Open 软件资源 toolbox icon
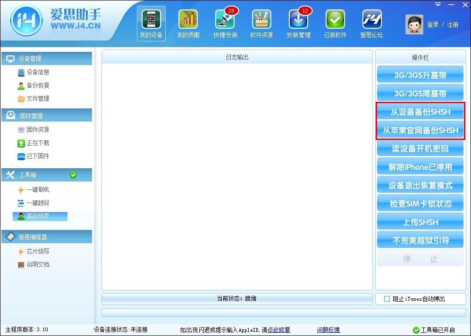This screenshot has height=336, width=471. [261, 24]
